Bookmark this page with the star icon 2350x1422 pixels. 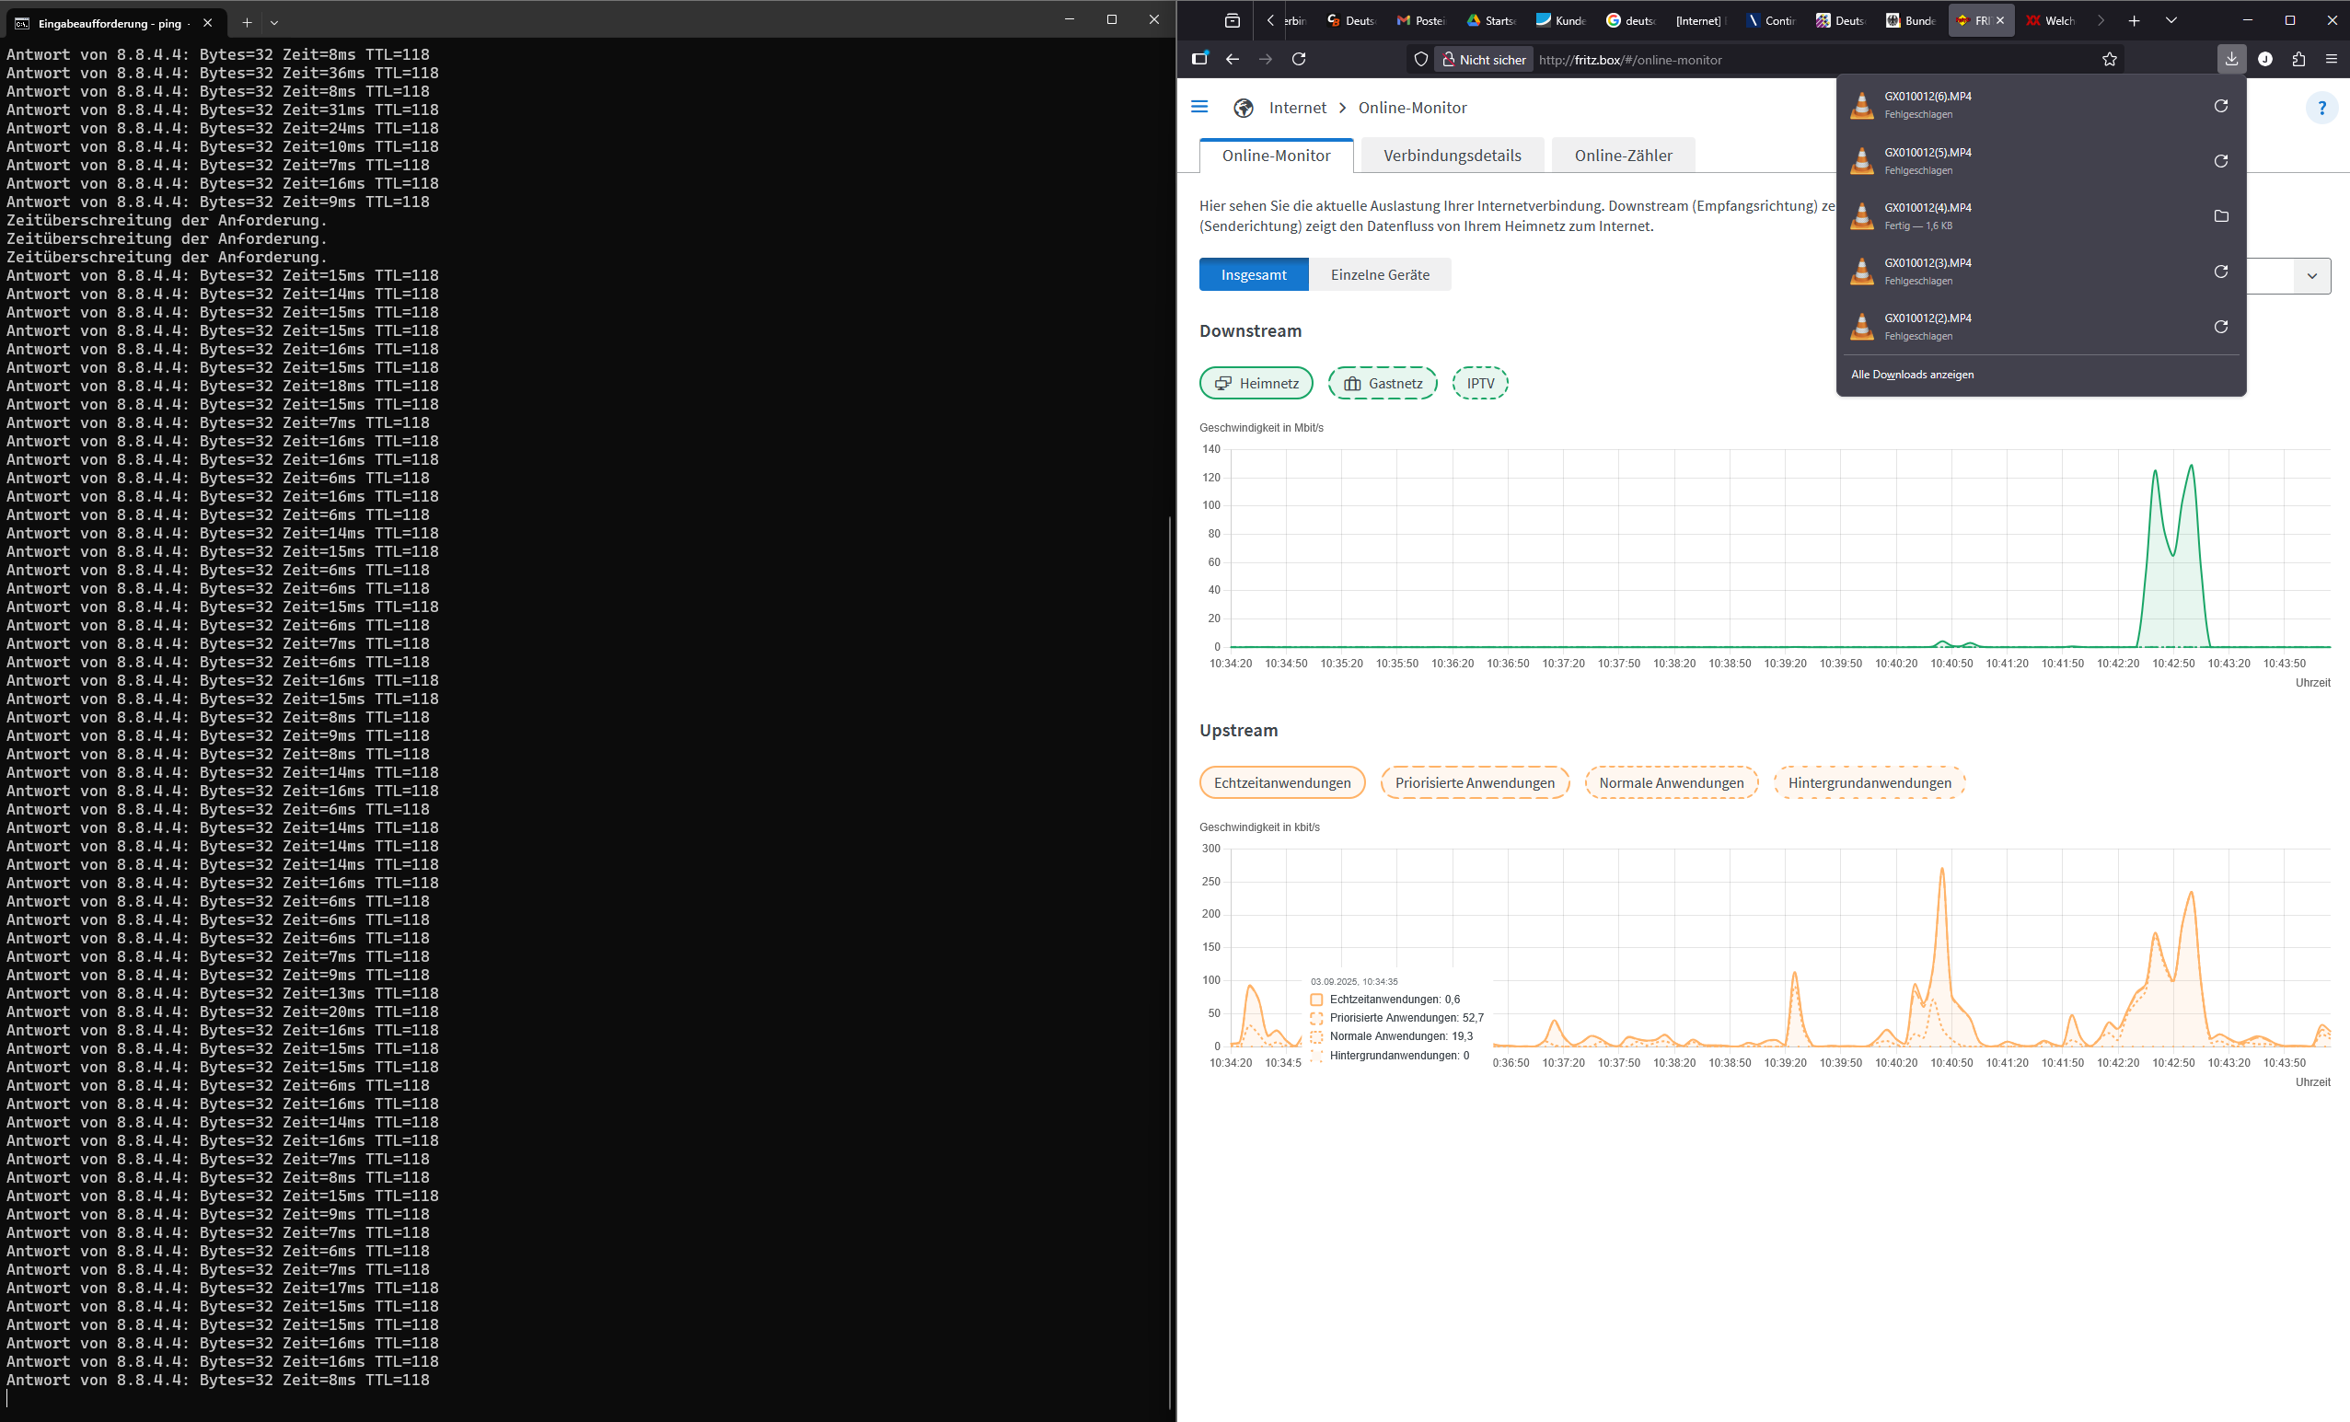(2110, 59)
